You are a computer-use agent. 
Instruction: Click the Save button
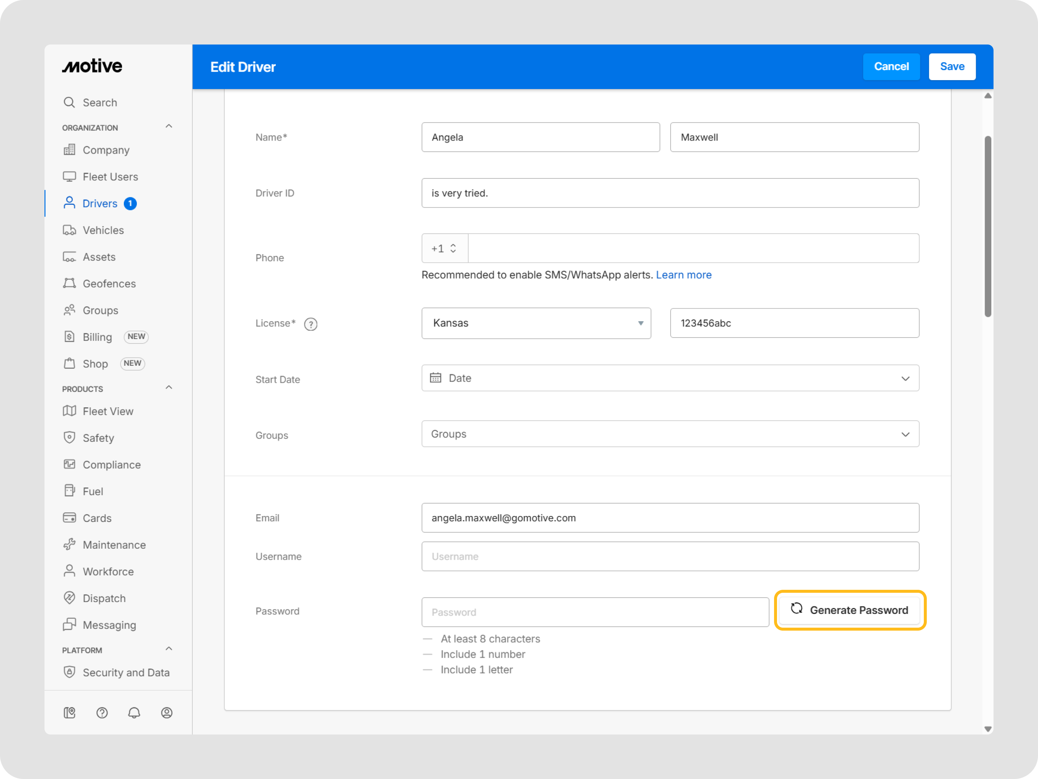952,67
